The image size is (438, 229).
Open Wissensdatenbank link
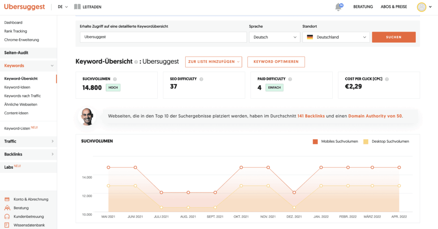click(x=29, y=225)
